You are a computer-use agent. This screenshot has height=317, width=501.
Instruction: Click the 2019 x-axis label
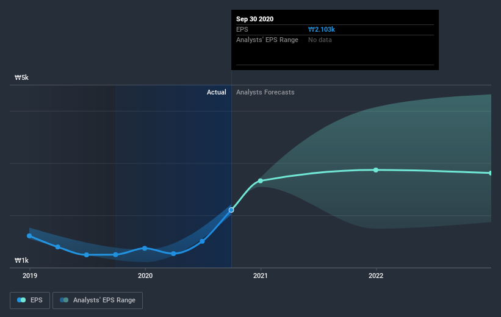30,276
